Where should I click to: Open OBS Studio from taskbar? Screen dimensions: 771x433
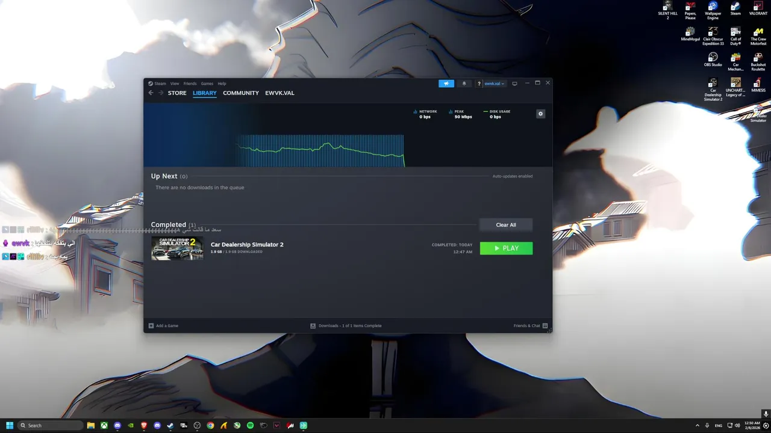click(197, 425)
